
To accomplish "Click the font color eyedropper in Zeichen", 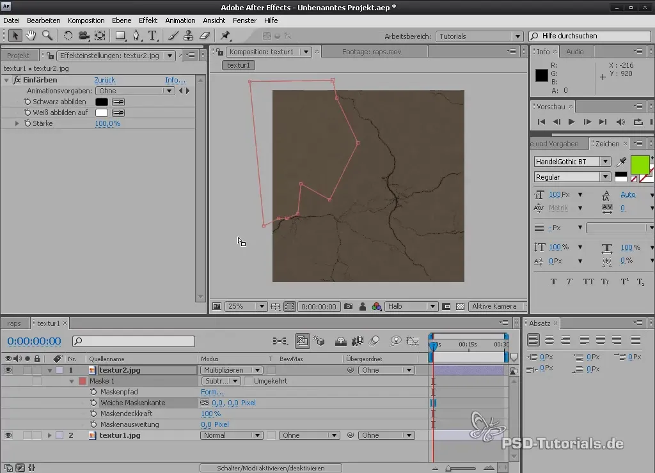I will (x=621, y=162).
